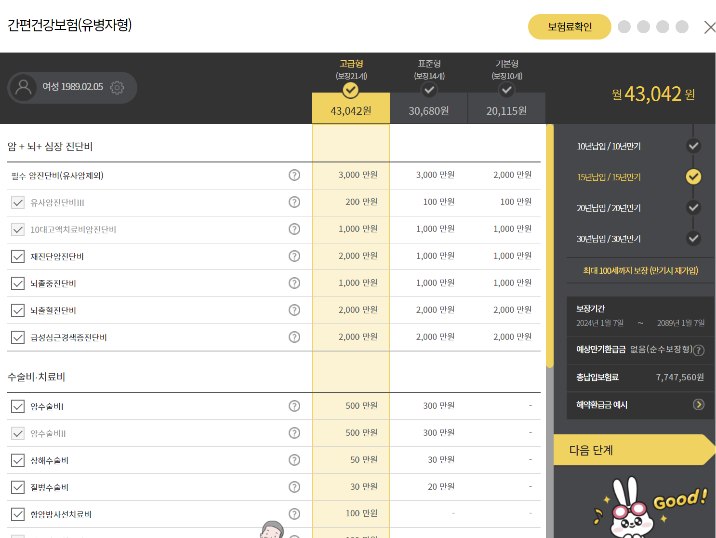Show help for 뇌졸중진단비

[294, 283]
